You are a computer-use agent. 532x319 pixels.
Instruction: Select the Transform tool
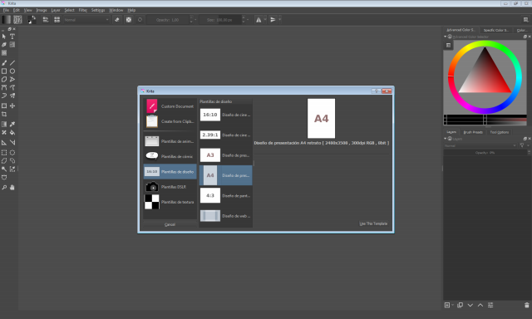coord(4,106)
